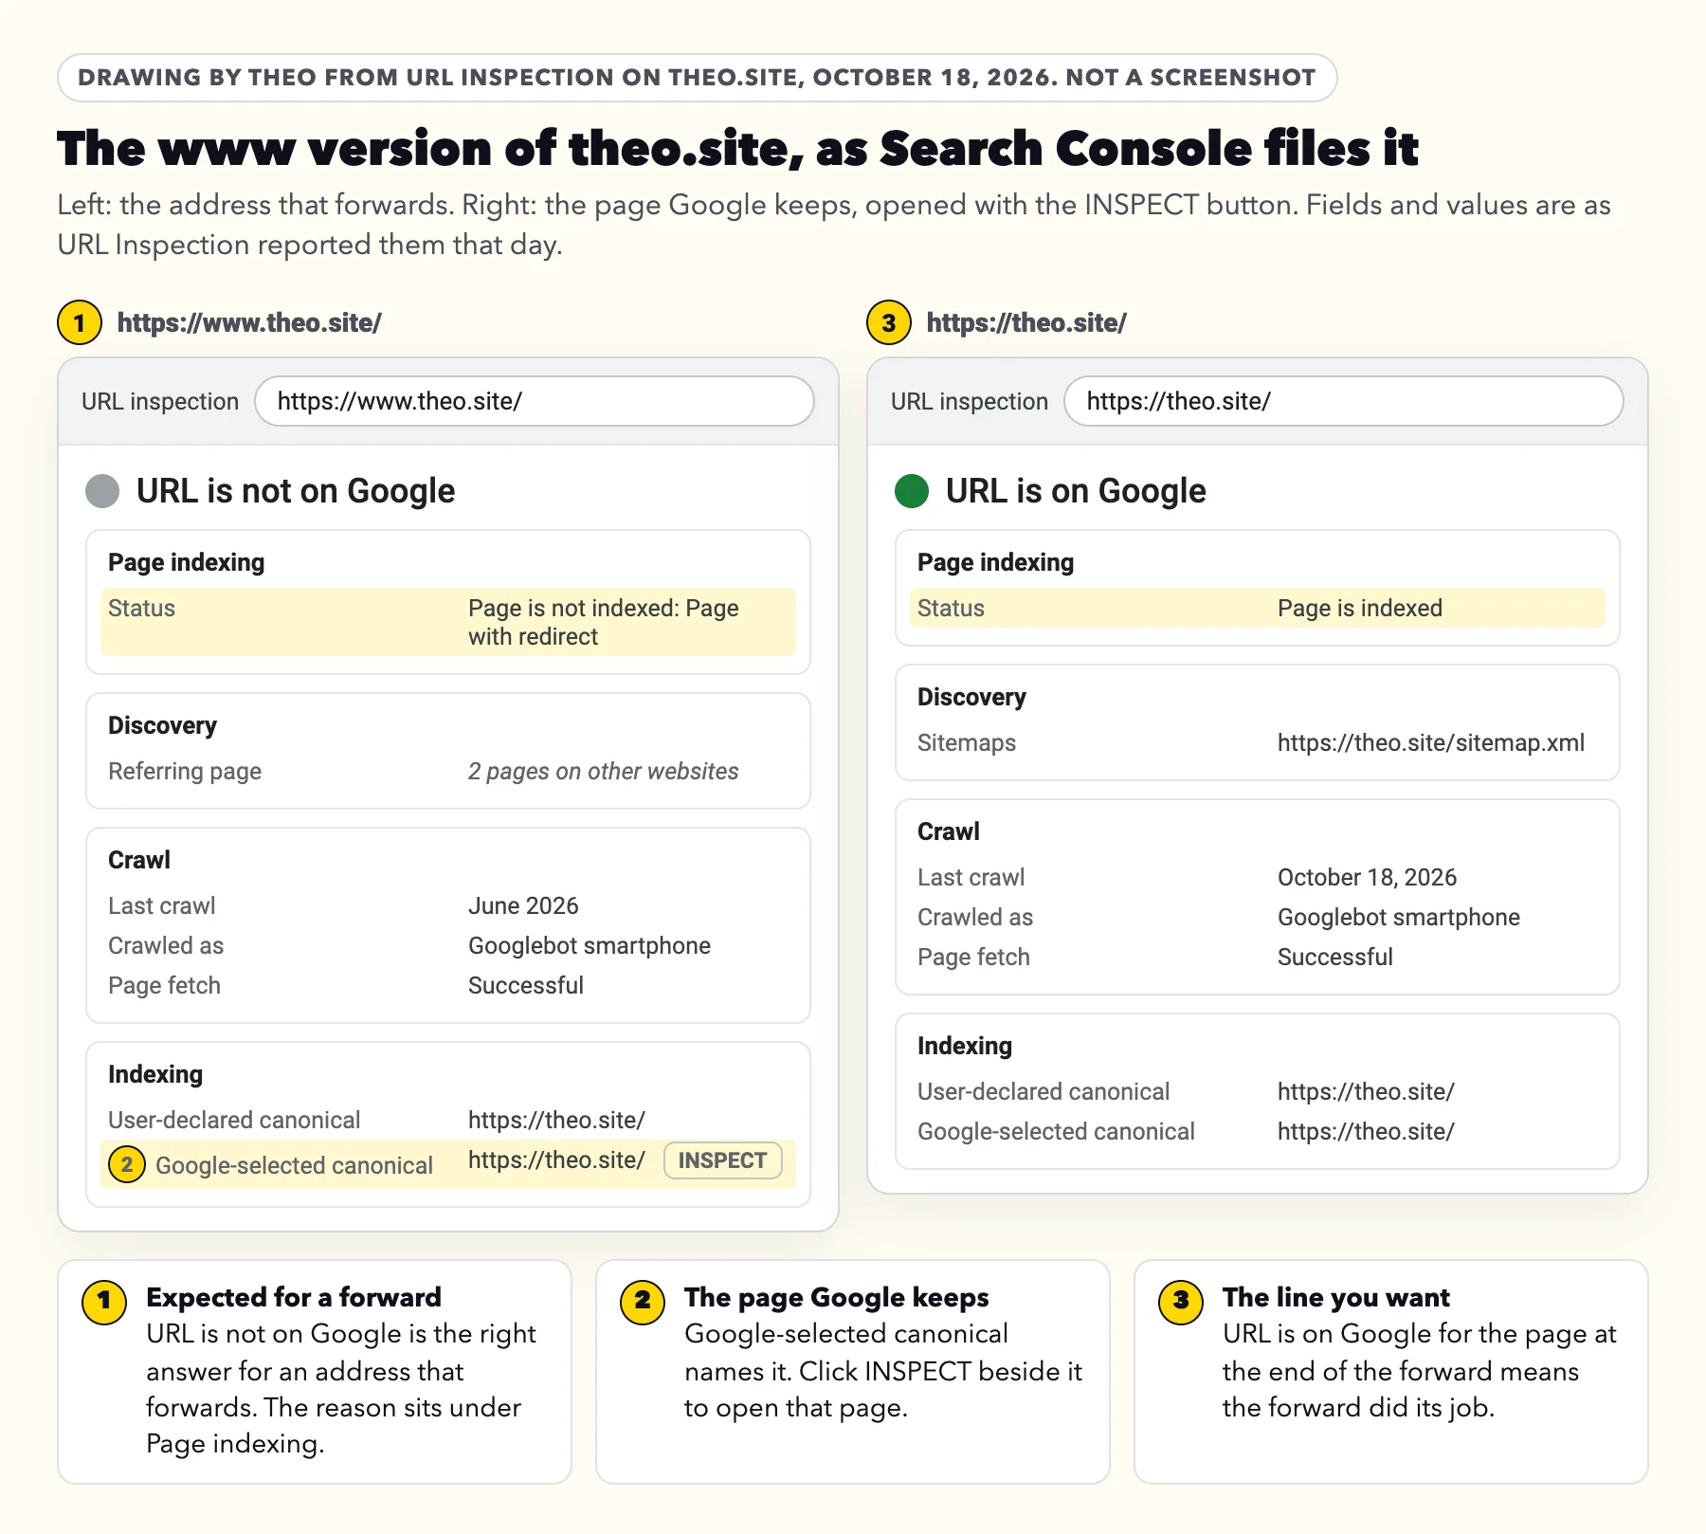The width and height of the screenshot is (1706, 1534).
Task: Click the 'Referring page' label in Discovery
Action: 185,771
